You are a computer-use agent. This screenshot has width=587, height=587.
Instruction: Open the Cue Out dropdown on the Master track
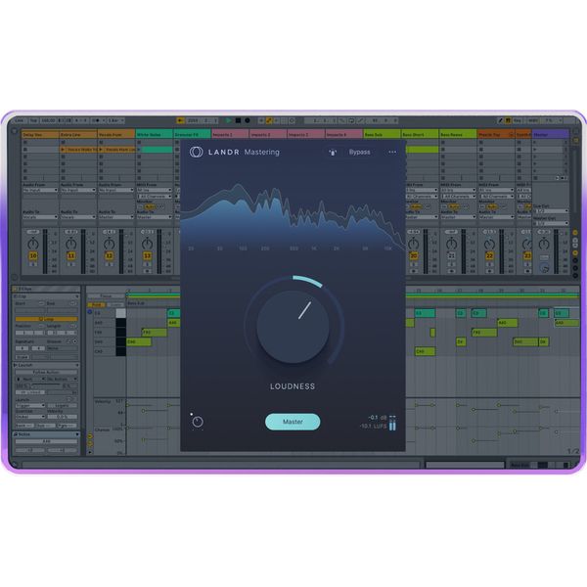click(x=551, y=211)
